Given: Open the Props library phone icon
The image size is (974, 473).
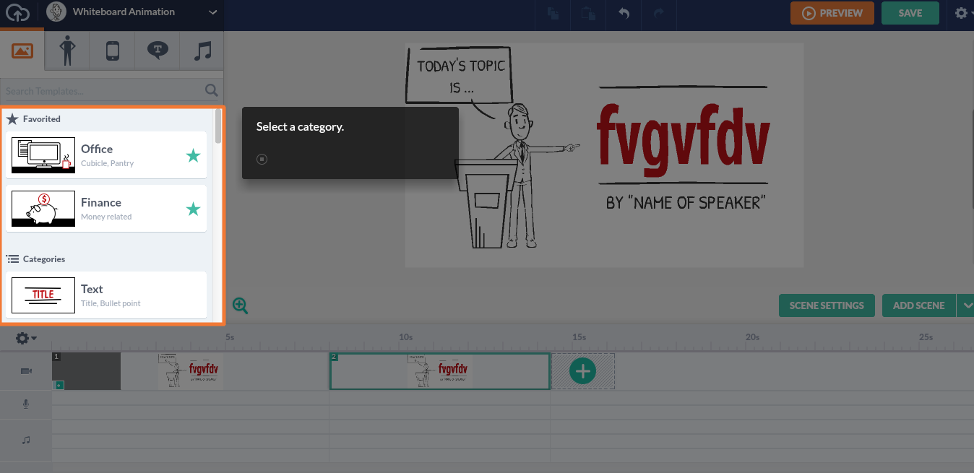Looking at the screenshot, I should pyautogui.click(x=112, y=50).
